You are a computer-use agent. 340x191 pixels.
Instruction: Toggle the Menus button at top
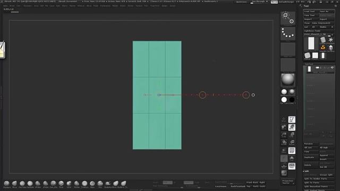(x=274, y=2)
